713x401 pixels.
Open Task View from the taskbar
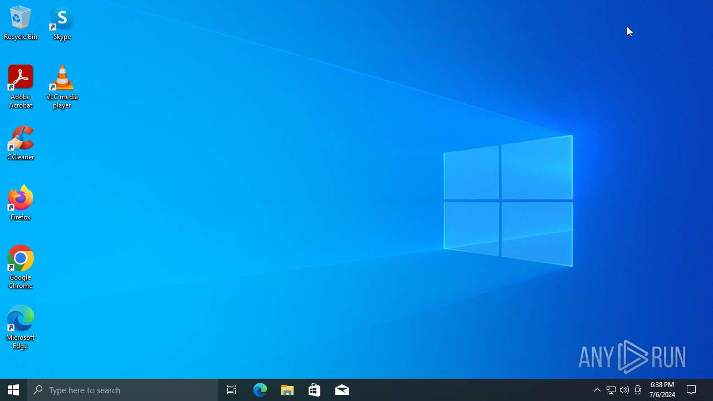(232, 390)
